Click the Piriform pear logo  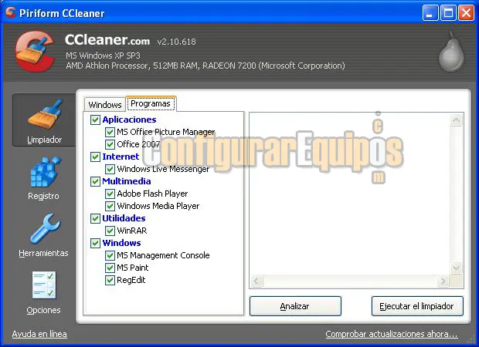(x=451, y=52)
